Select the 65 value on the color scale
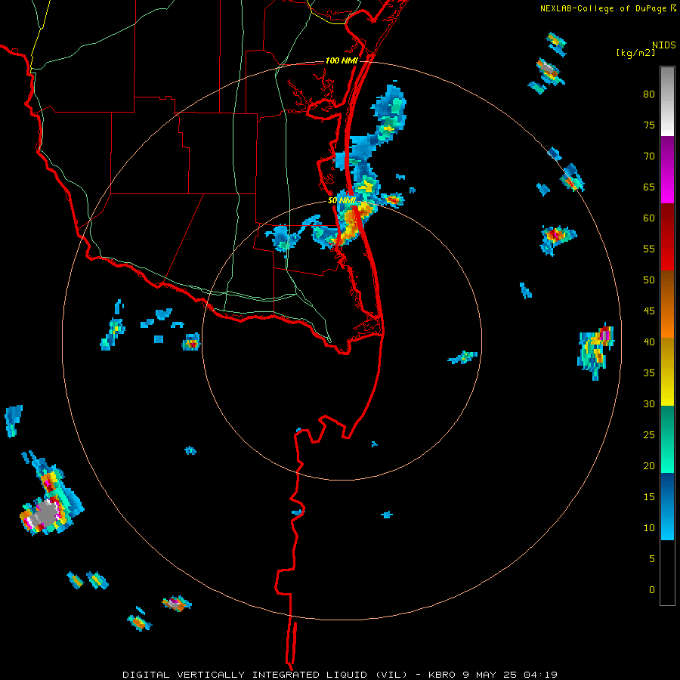Image resolution: width=680 pixels, height=680 pixels. click(x=649, y=187)
